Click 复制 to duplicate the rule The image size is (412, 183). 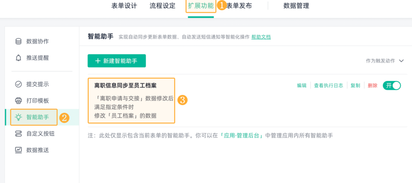[x=355, y=85]
